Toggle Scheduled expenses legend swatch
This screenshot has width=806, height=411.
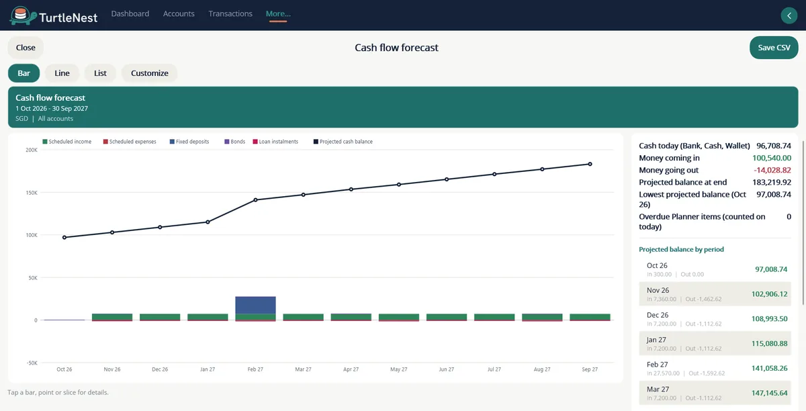click(105, 142)
